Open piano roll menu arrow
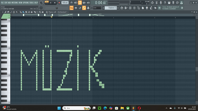 click(x=3, y=12)
